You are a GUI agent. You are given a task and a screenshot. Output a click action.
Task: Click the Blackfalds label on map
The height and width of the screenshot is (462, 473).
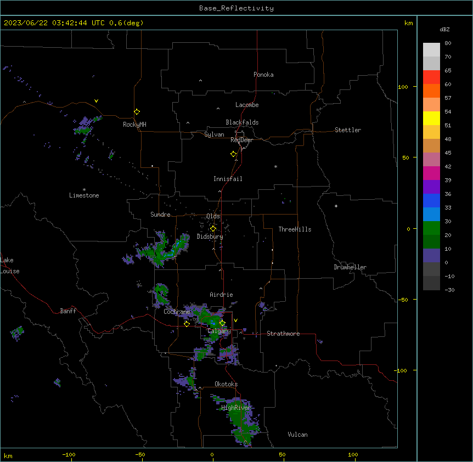click(242, 122)
